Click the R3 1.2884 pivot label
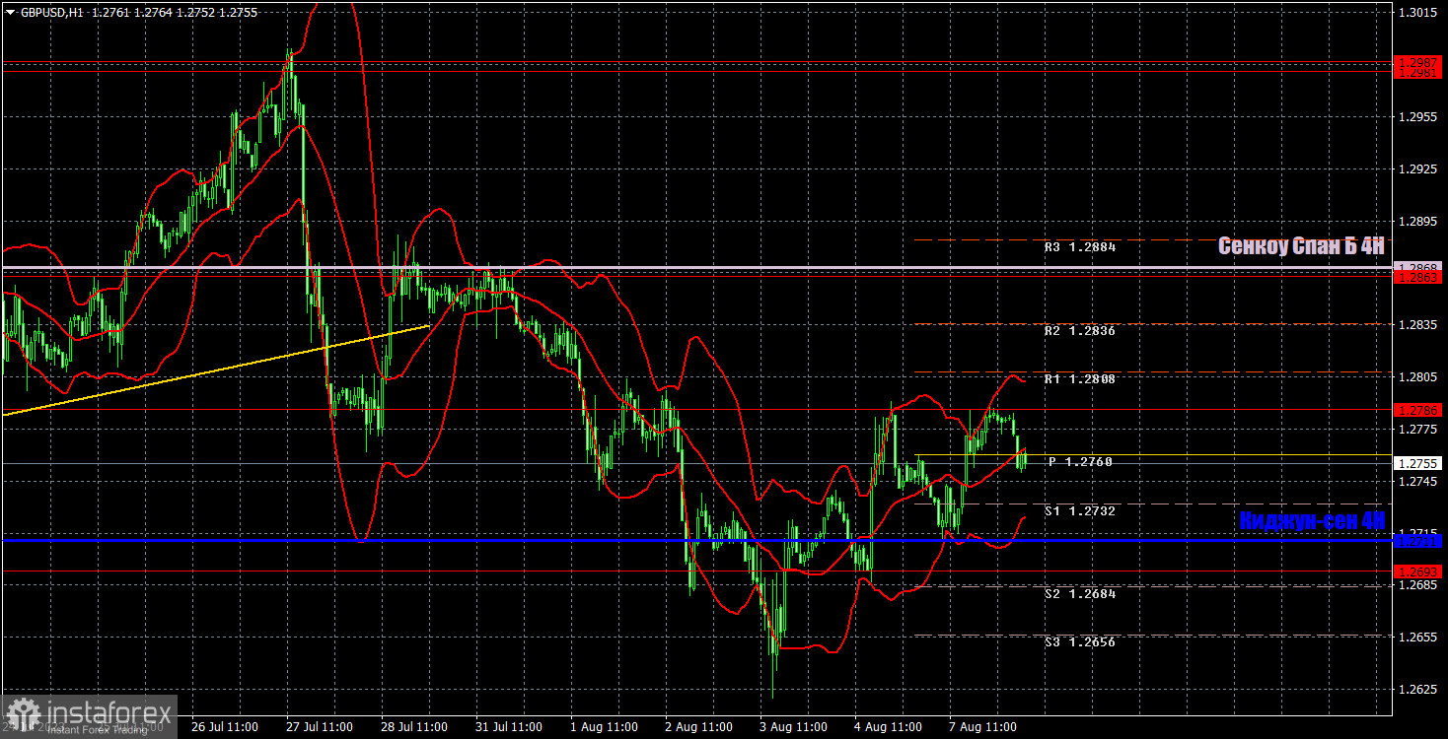The width and height of the screenshot is (1448, 739). [1080, 247]
